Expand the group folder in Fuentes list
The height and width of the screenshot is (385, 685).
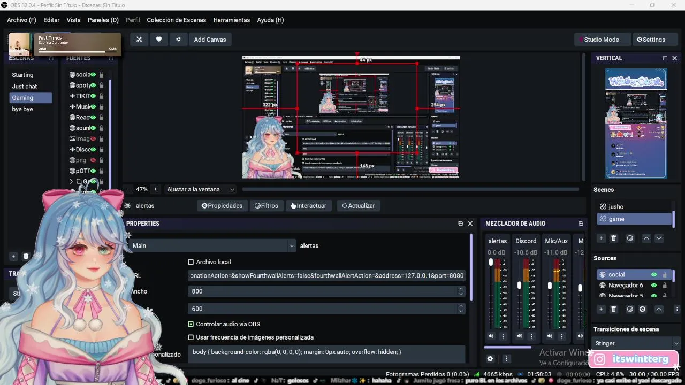(x=71, y=182)
